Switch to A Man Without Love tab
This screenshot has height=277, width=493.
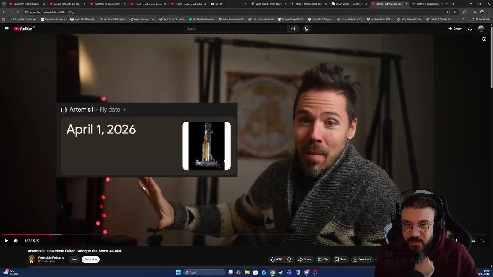(67, 4)
